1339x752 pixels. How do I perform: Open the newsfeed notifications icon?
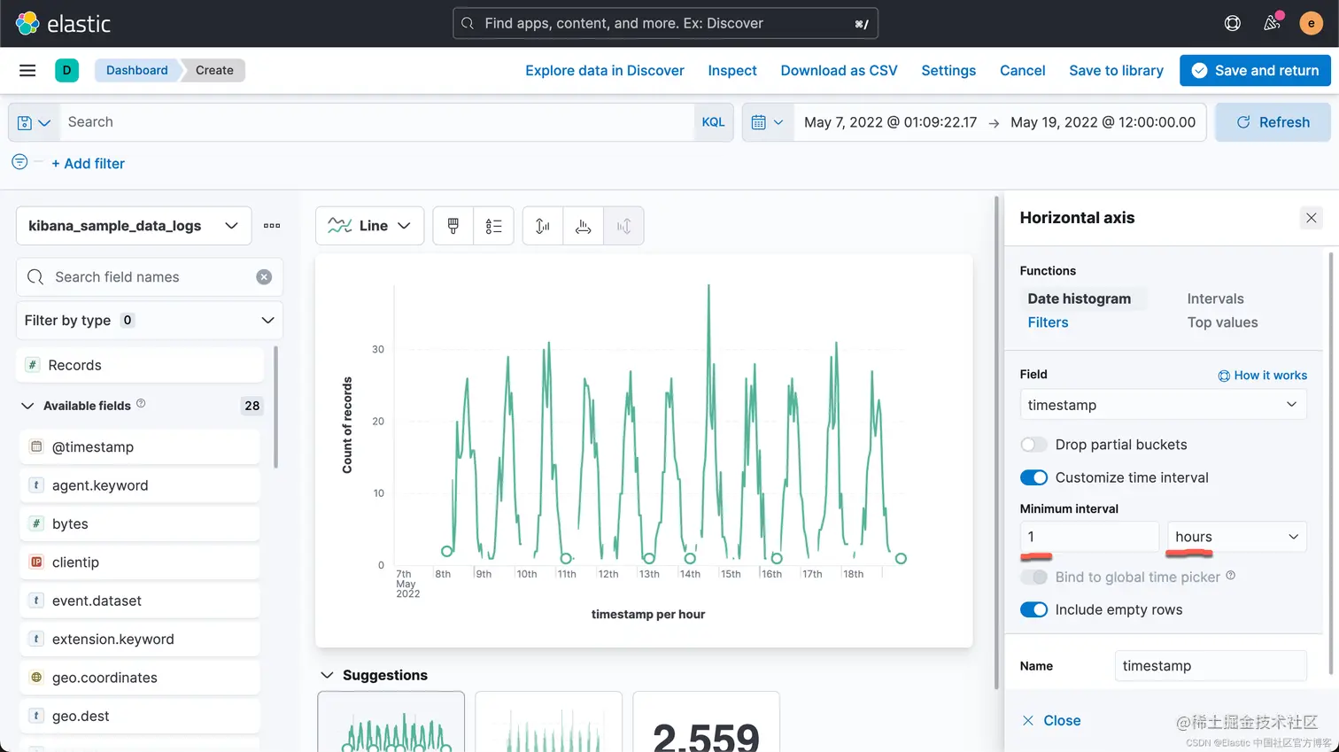click(x=1272, y=23)
